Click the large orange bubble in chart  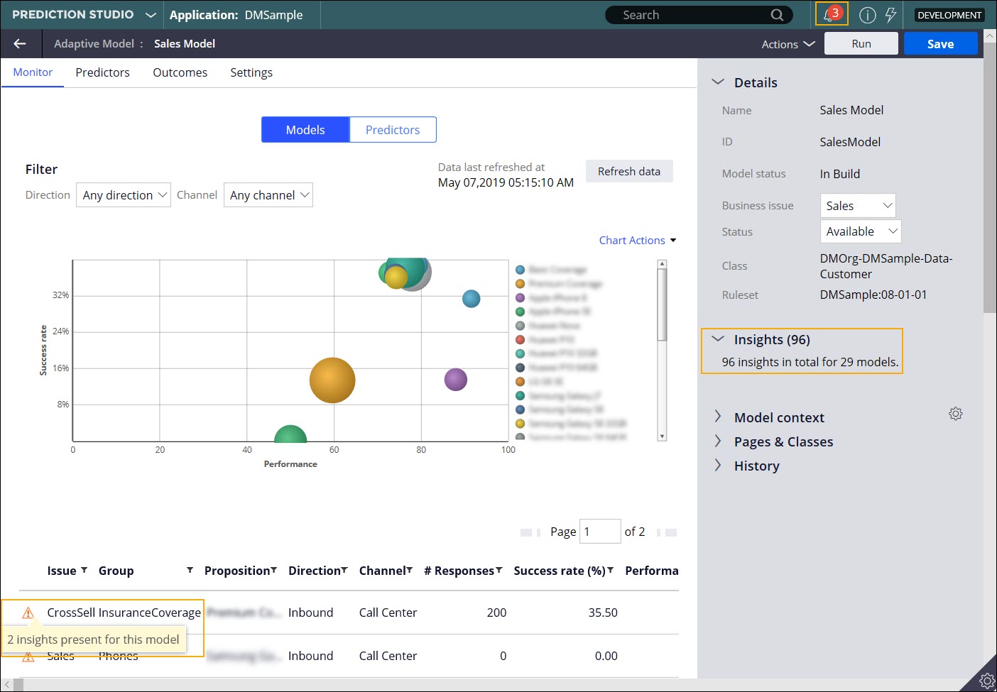click(x=332, y=380)
